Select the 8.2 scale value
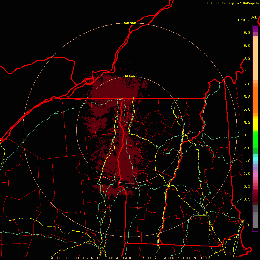The image size is (260, 260). pyautogui.click(x=247, y=58)
